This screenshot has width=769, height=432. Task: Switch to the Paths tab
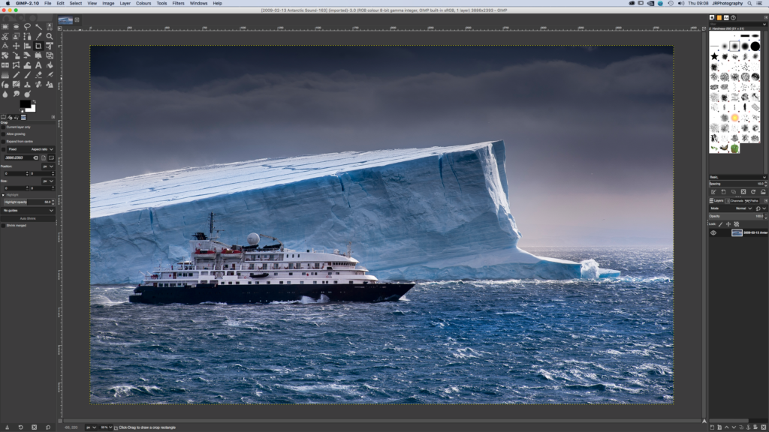752,201
